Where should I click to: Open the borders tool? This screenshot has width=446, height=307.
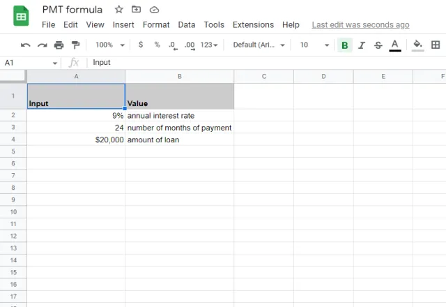click(x=436, y=45)
